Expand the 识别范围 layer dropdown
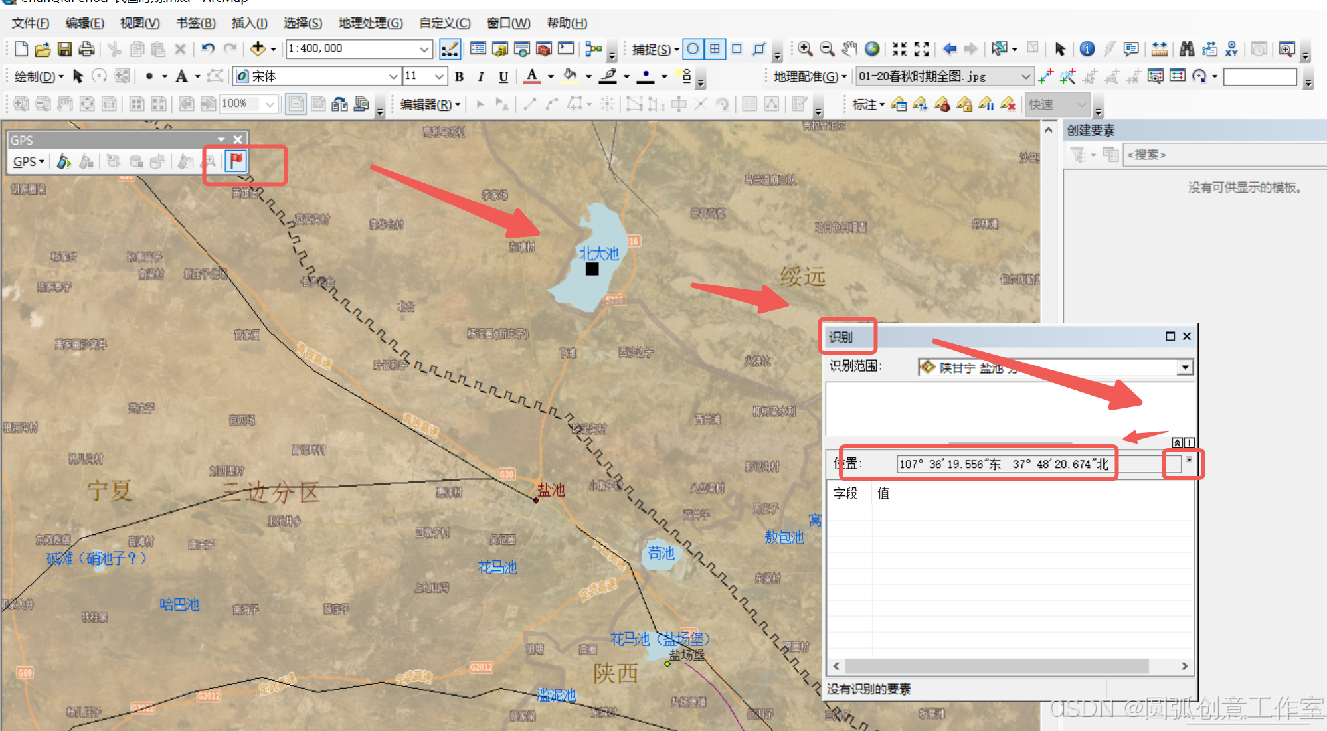This screenshot has width=1327, height=731. [x=1185, y=367]
